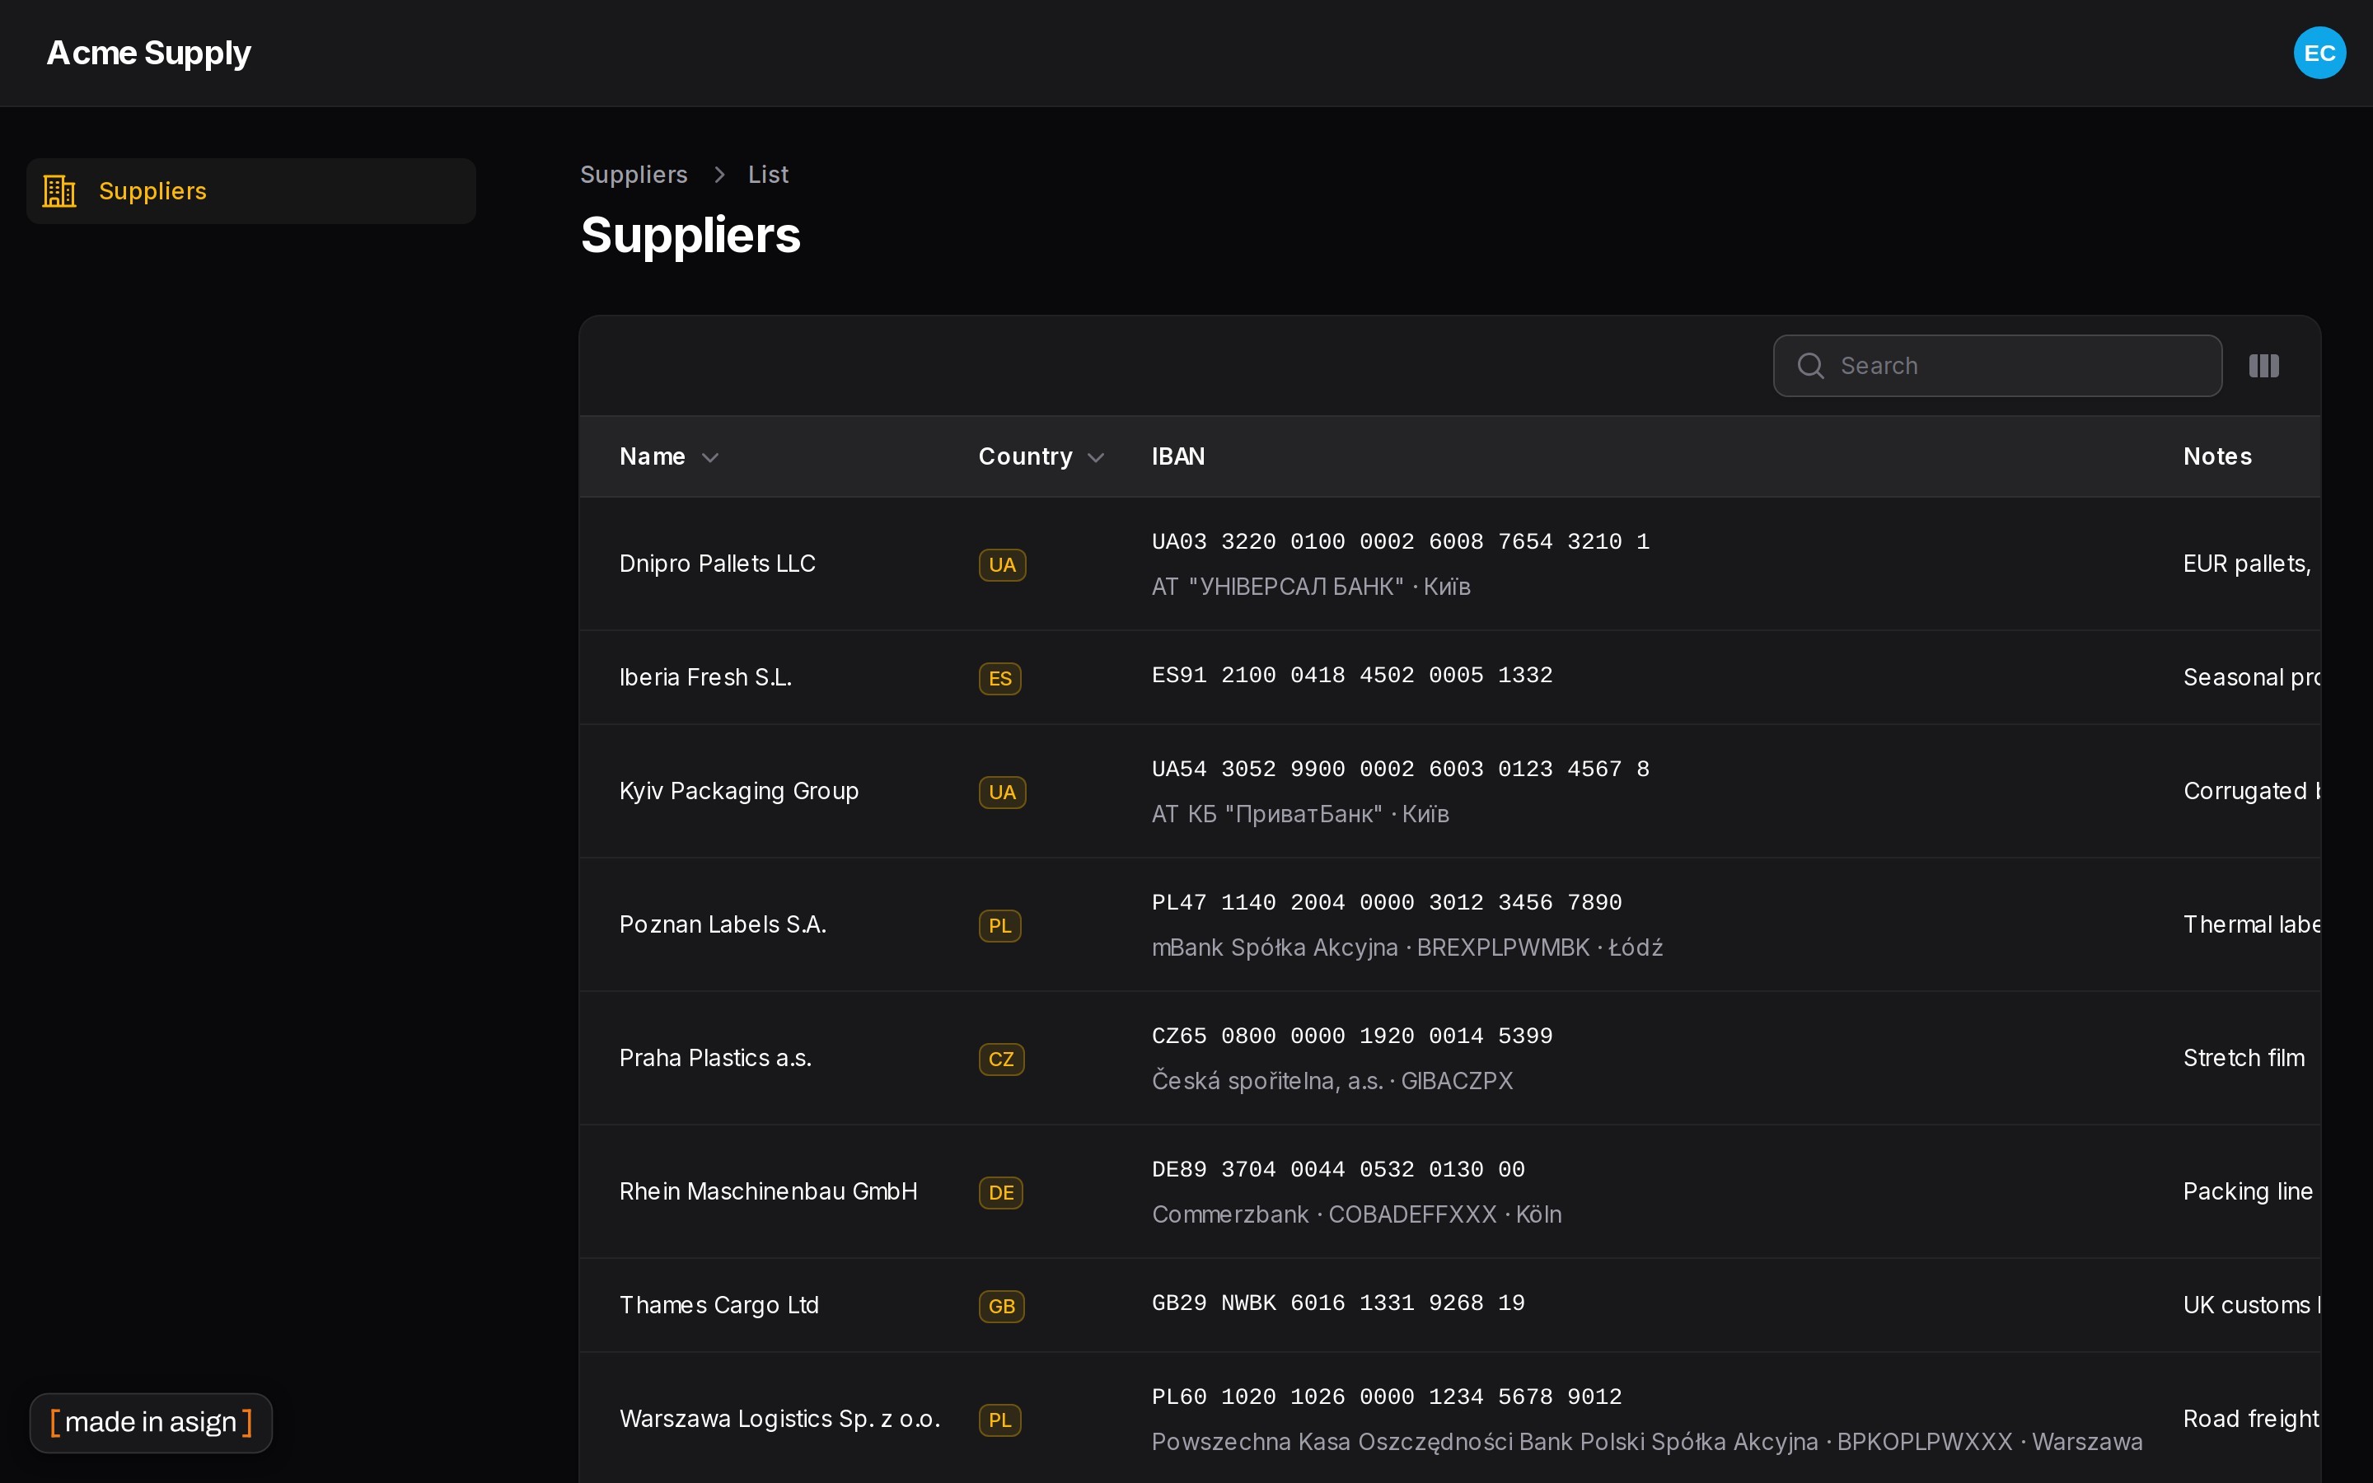
Task: Select Thames Cargo Ltd row name
Action: tap(718, 1306)
